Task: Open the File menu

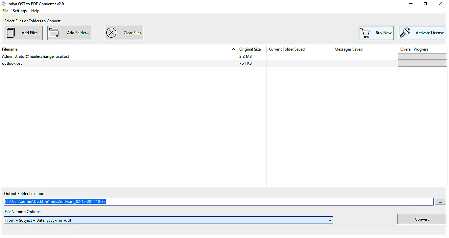Action: coord(5,11)
